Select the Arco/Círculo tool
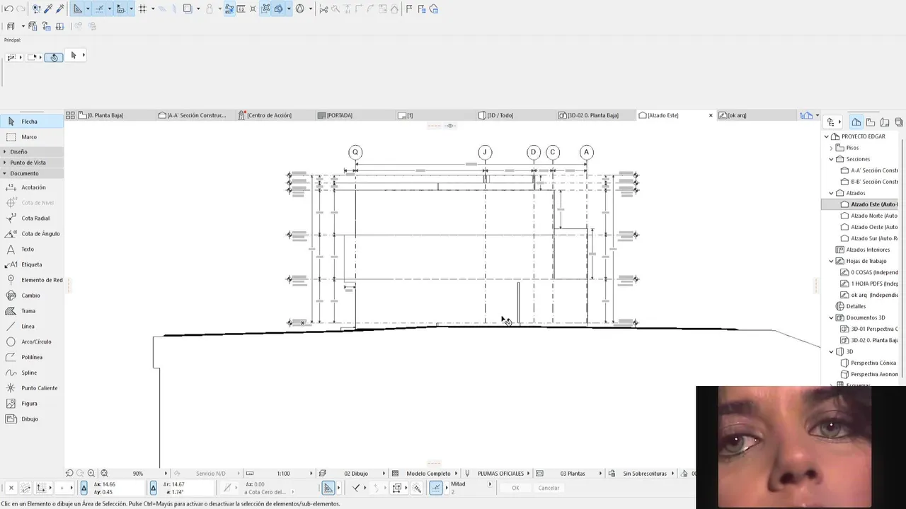906x509 pixels. coord(32,341)
